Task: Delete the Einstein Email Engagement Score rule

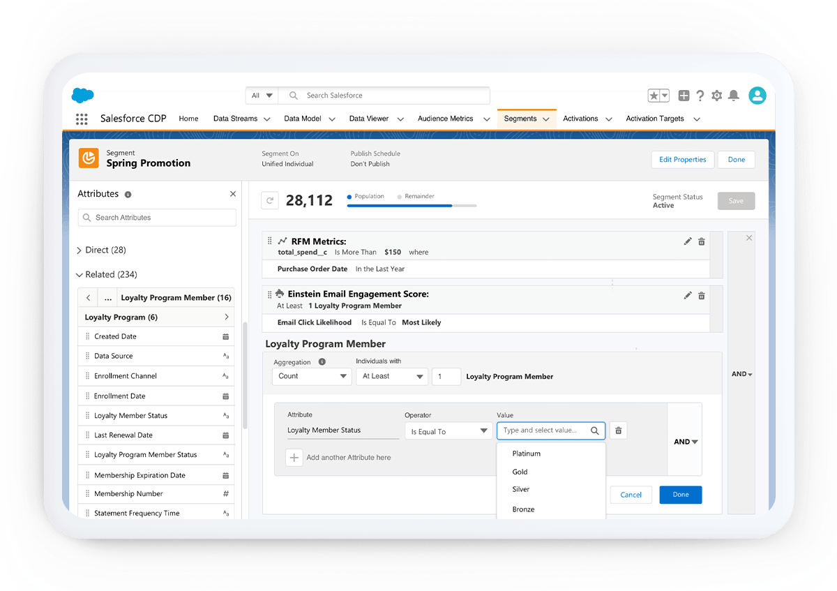Action: [702, 296]
